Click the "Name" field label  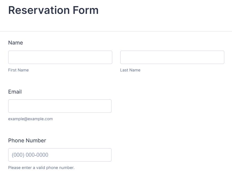pyautogui.click(x=15, y=43)
